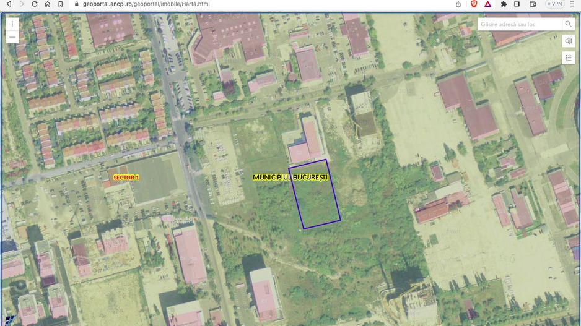
Task: Zoom out of the map
Action: pyautogui.click(x=12, y=37)
